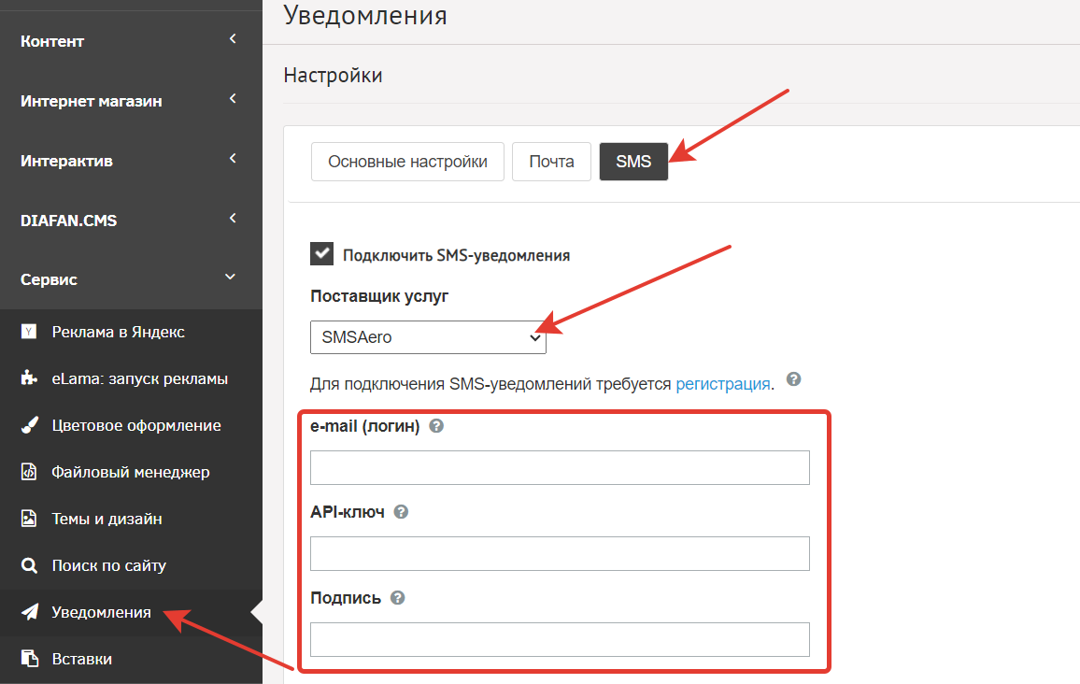
Task: Switch to the Основные настройки tab
Action: pos(407,162)
